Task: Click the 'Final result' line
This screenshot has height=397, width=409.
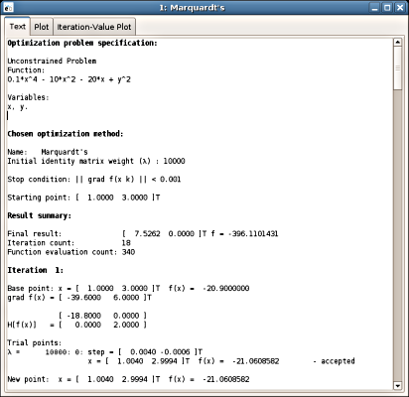Action: pos(143,234)
